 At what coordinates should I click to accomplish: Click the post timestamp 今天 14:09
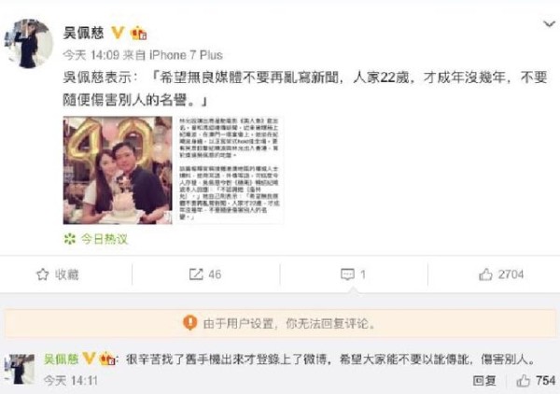(x=91, y=55)
